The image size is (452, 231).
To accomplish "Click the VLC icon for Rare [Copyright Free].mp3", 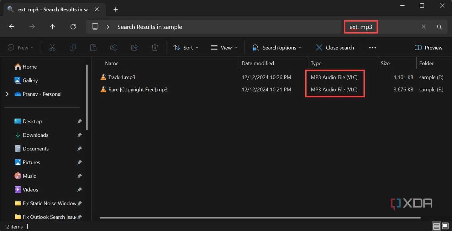I will 103,89.
